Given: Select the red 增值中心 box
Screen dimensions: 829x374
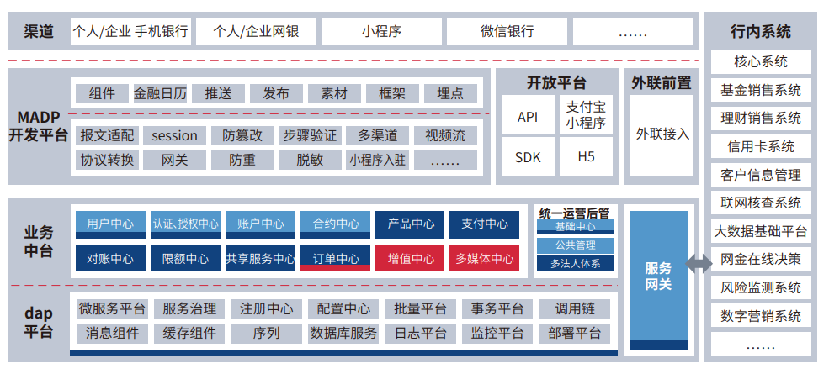Looking at the screenshot, I should tap(411, 258).
